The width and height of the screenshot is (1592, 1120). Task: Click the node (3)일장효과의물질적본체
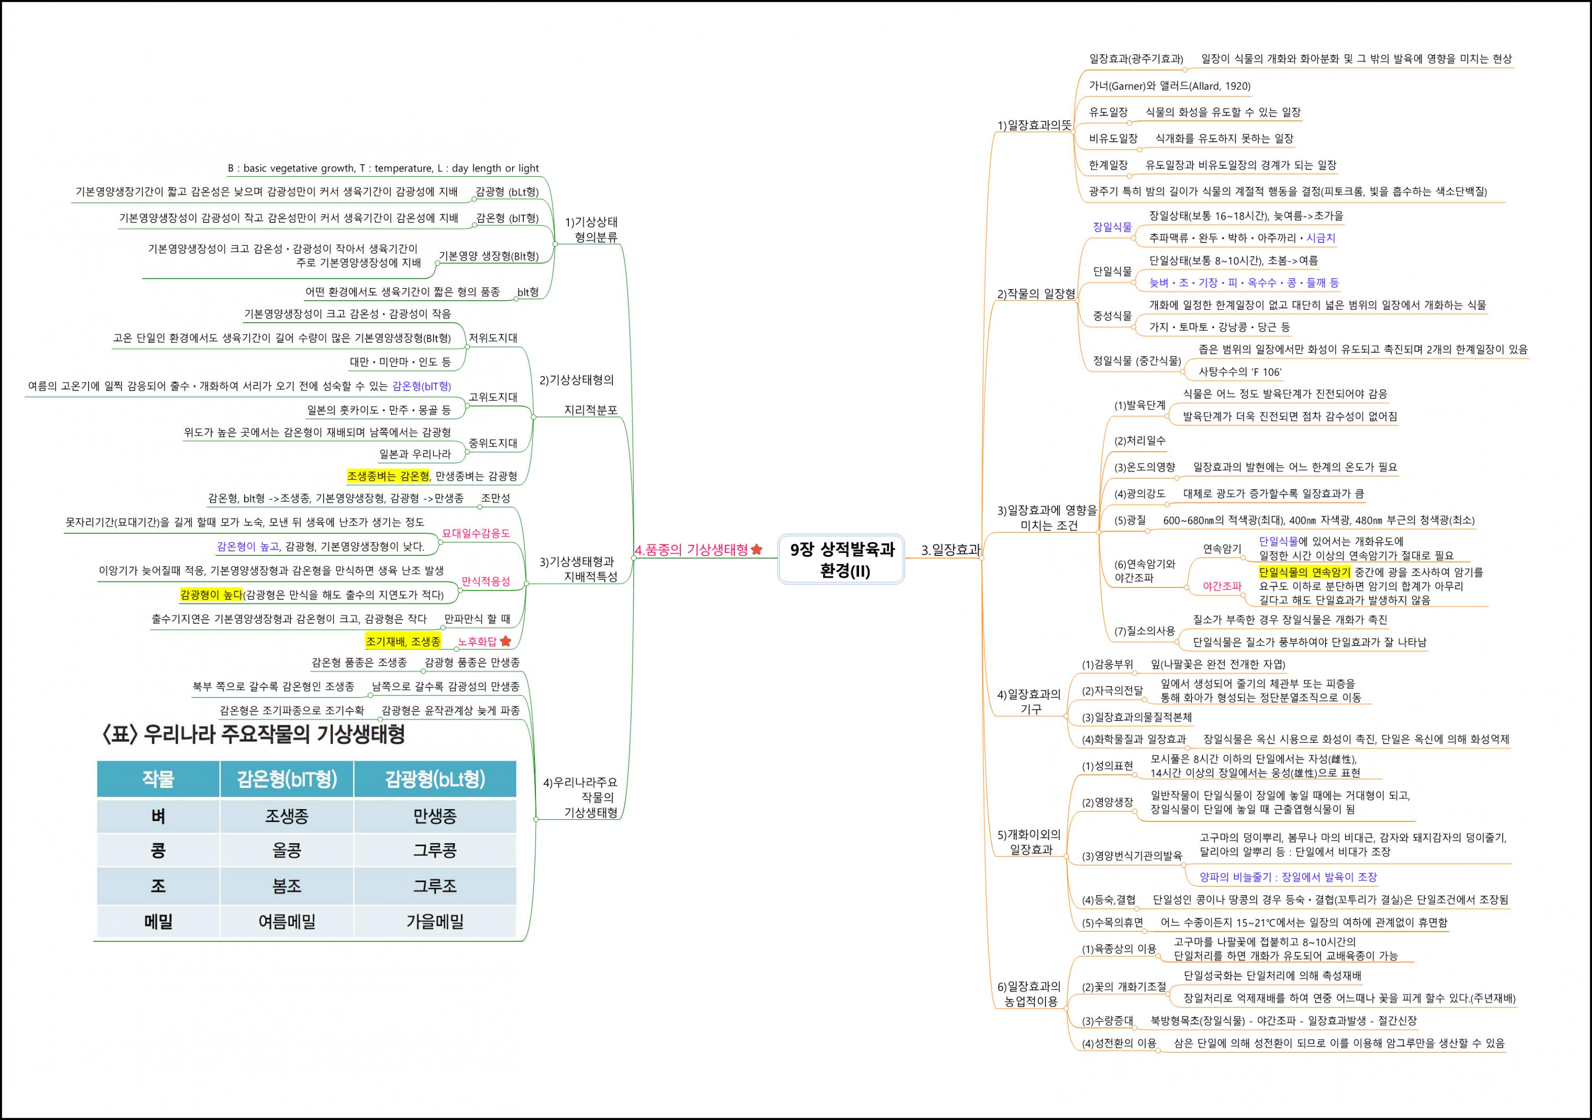1137,717
